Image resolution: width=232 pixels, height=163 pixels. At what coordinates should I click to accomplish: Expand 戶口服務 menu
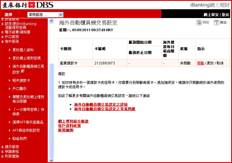10,37
